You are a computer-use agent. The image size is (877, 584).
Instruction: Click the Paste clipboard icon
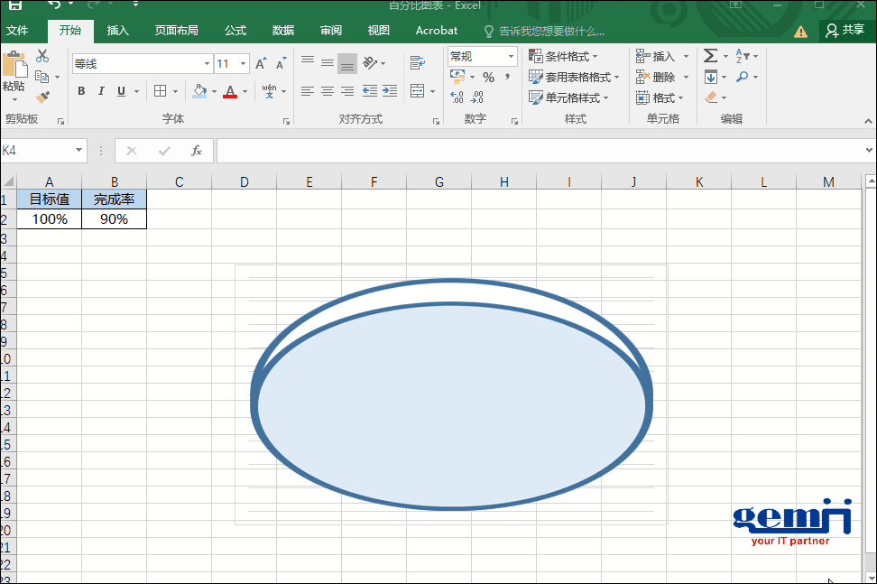point(14,64)
